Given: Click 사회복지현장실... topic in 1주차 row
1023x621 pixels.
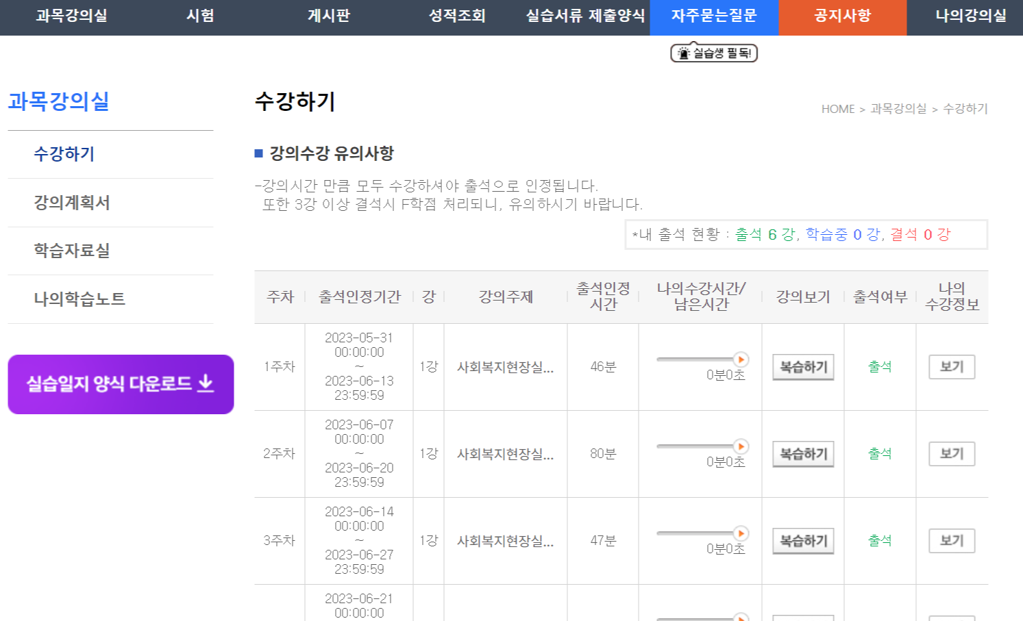Looking at the screenshot, I should point(506,367).
